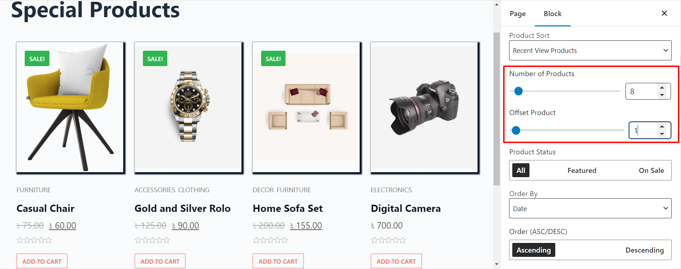Screen dimensions: 681x269
Task: Click SALE! badge on Casual Chair
Action: 37,59
